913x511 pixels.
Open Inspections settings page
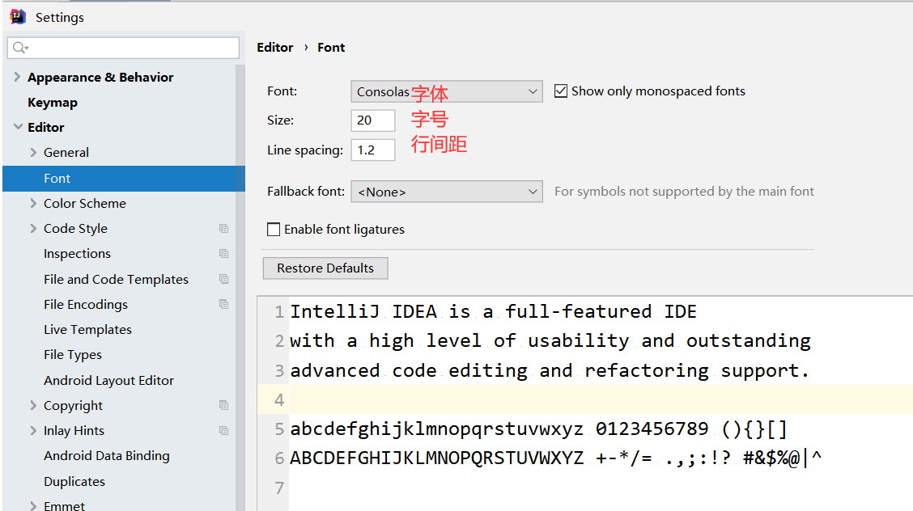[77, 253]
